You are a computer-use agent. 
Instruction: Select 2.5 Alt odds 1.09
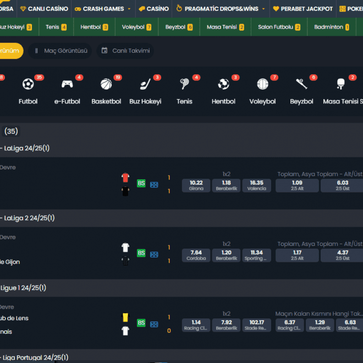tap(297, 185)
